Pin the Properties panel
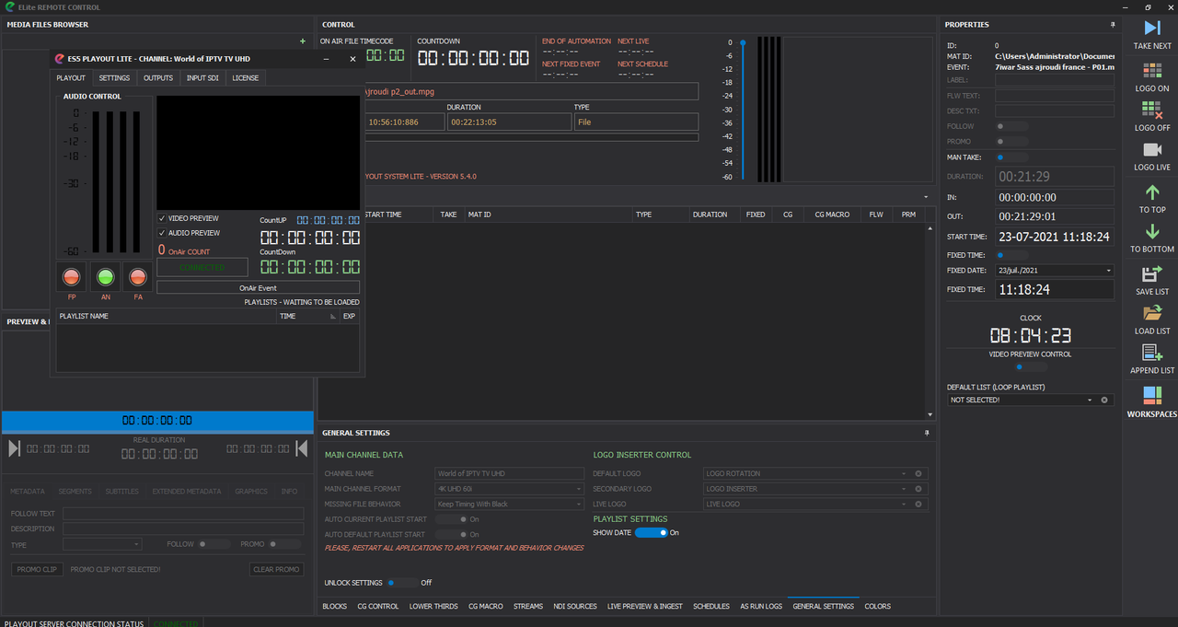Viewport: 1178px width, 627px height. tap(1113, 25)
